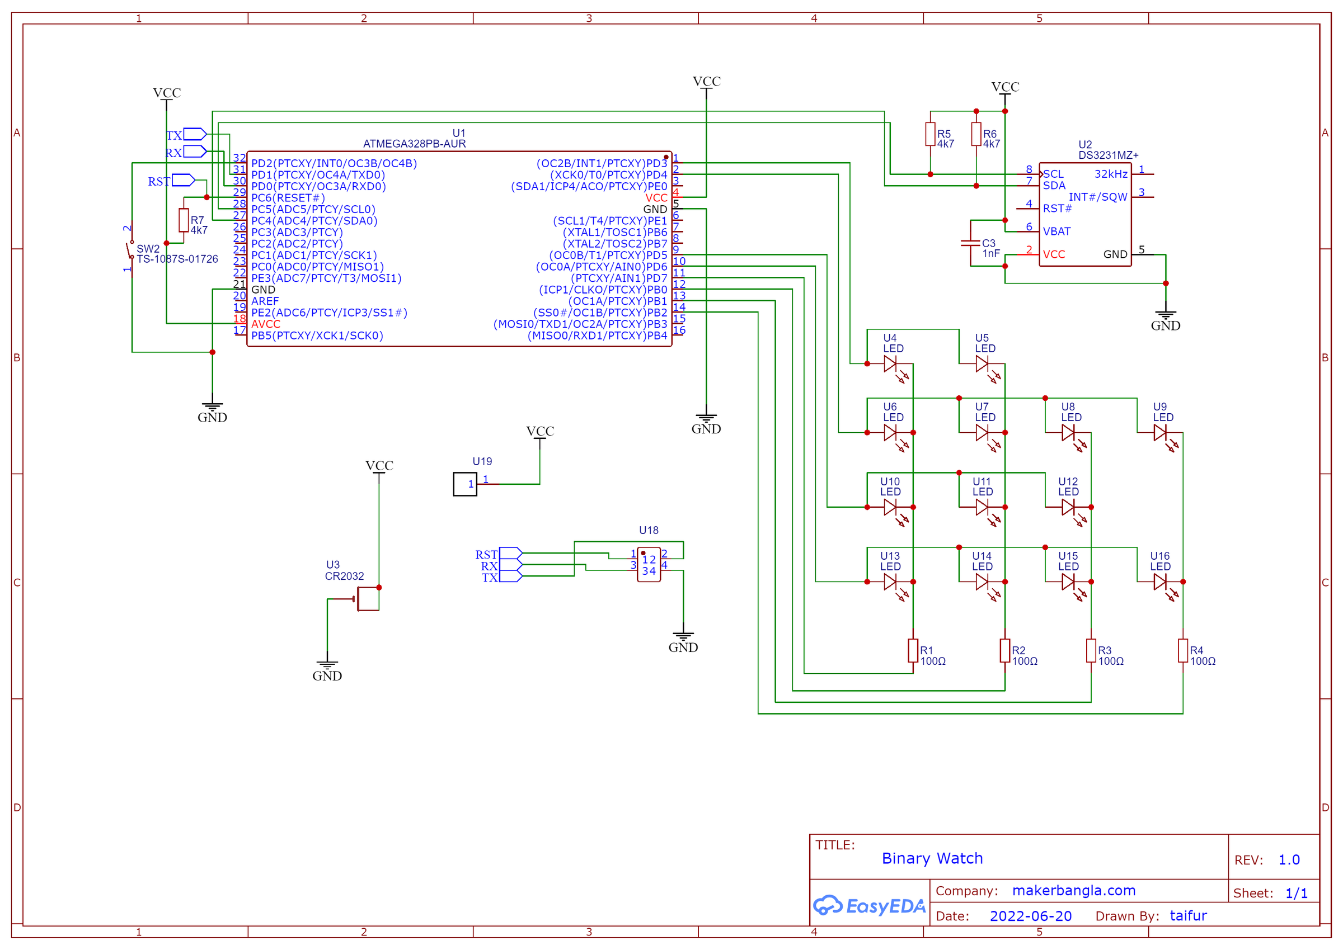The image size is (1343, 950).
Task: Select the R7 4k7 pull-up resistor
Action: pyautogui.click(x=184, y=220)
